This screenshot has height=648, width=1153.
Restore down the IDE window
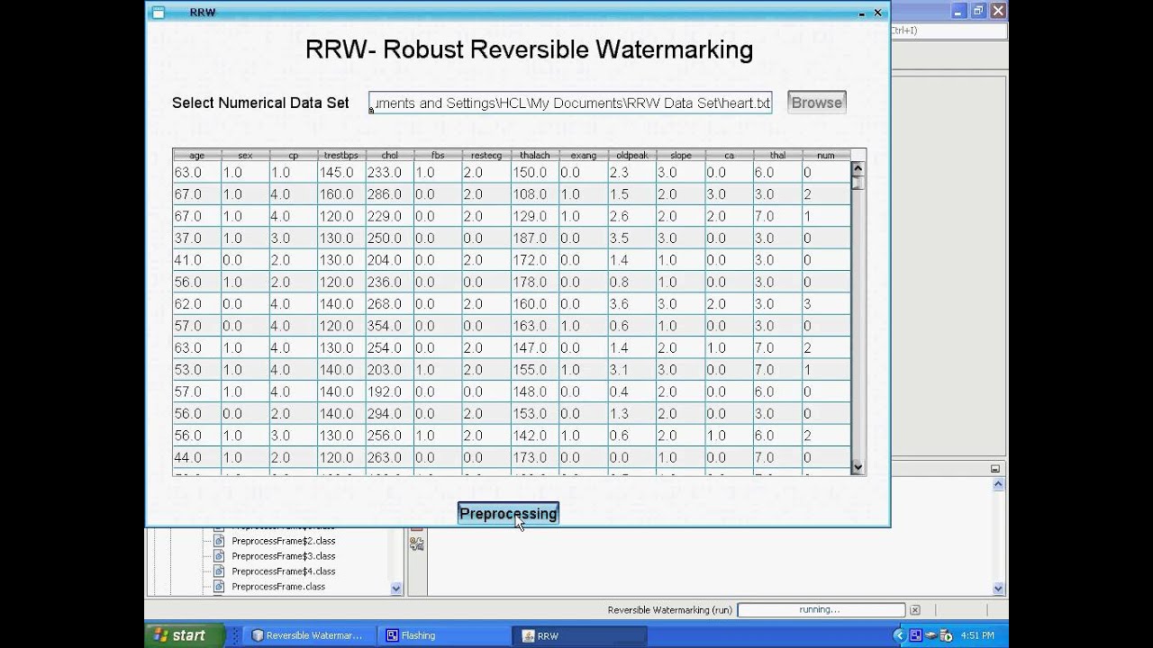click(978, 11)
